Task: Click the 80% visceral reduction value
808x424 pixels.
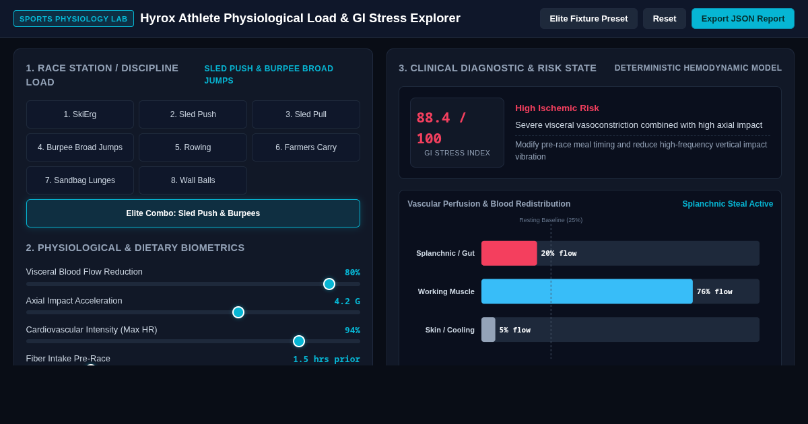Action: click(352, 273)
